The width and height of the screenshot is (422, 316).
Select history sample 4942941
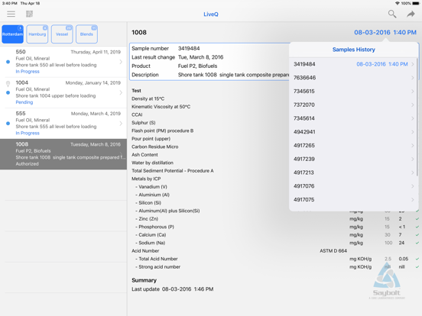click(x=354, y=132)
